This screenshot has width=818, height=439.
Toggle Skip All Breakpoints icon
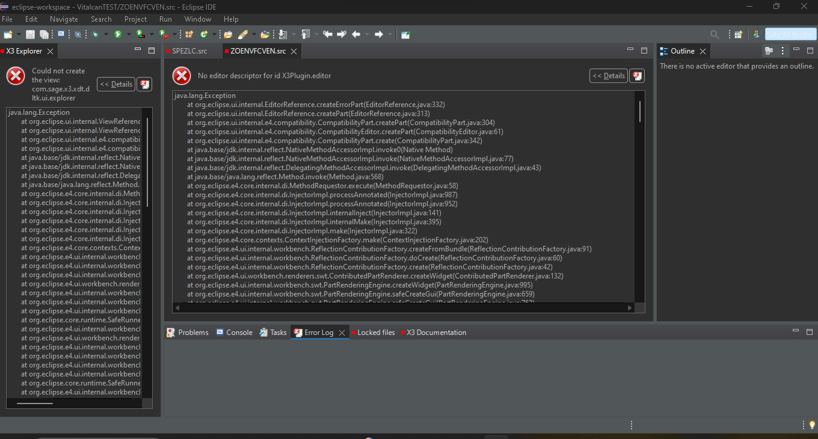click(78, 34)
